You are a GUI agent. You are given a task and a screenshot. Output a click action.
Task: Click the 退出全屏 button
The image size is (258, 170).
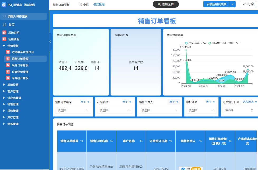click(x=166, y=4)
